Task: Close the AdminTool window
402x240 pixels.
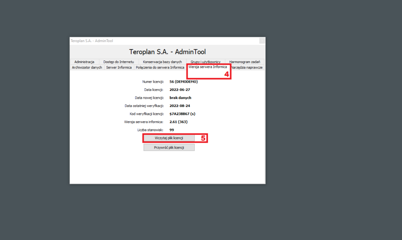Action: click(262, 41)
